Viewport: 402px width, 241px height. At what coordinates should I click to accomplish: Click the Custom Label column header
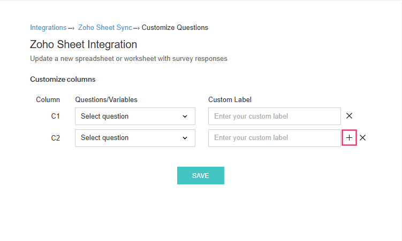click(x=230, y=99)
